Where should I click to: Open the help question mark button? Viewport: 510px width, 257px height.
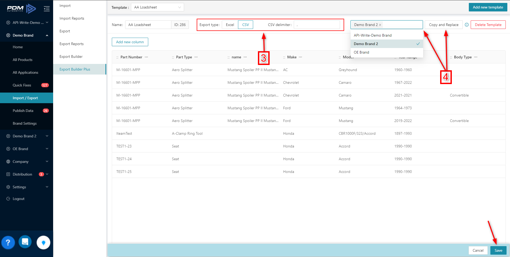[x=8, y=242]
